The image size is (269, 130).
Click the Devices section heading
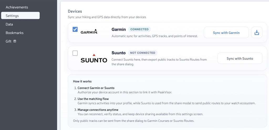75,11
